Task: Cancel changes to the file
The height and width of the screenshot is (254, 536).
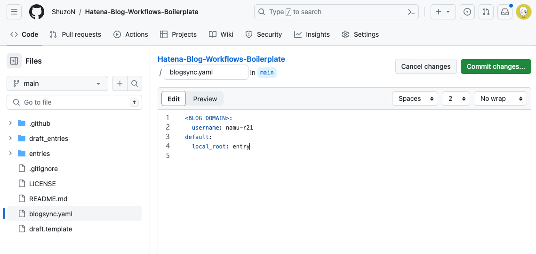Action: [426, 66]
